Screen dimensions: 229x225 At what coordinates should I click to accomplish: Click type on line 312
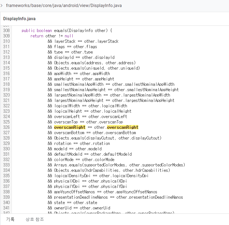pos(58,52)
